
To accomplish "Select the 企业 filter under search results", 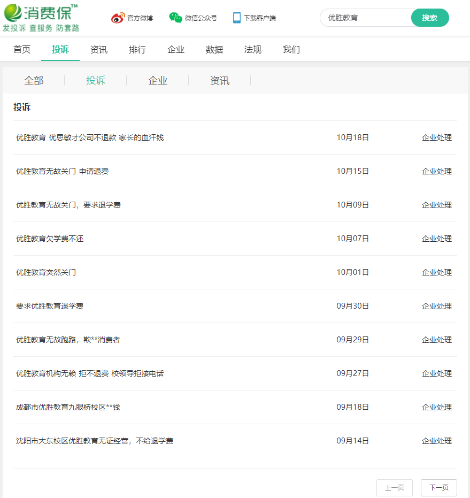I will pyautogui.click(x=157, y=80).
